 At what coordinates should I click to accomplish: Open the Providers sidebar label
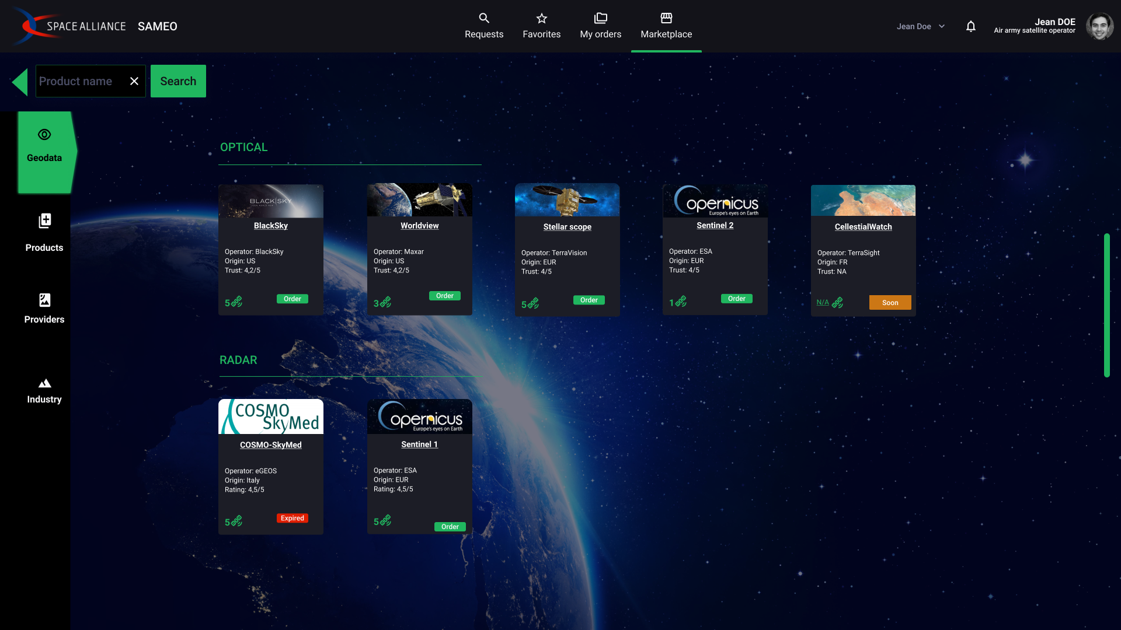pyautogui.click(x=44, y=320)
